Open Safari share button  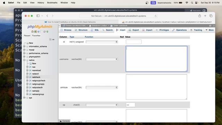[x=200, y=16]
